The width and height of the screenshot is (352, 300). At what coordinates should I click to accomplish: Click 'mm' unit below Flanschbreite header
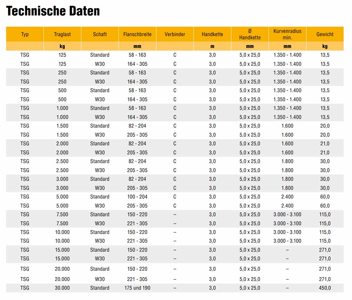(137, 46)
